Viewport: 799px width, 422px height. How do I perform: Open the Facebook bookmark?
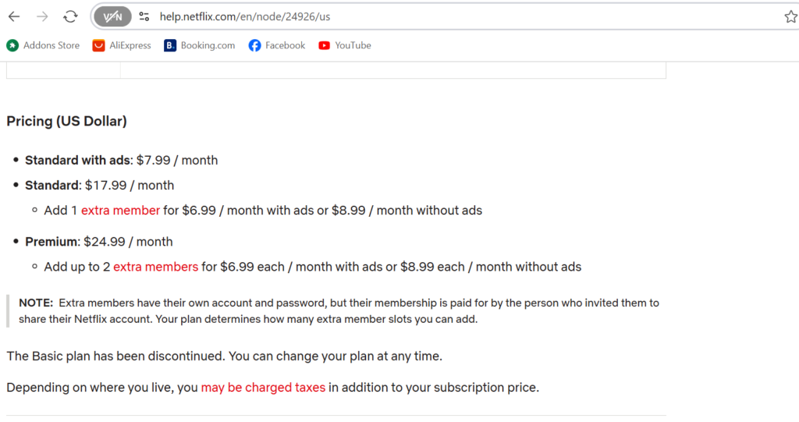pos(277,45)
